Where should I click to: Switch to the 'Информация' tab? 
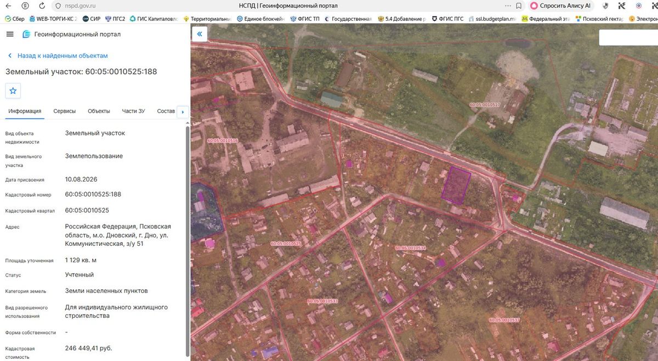[x=25, y=111]
